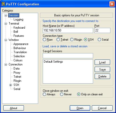Open Appearance settings category

tap(21, 44)
